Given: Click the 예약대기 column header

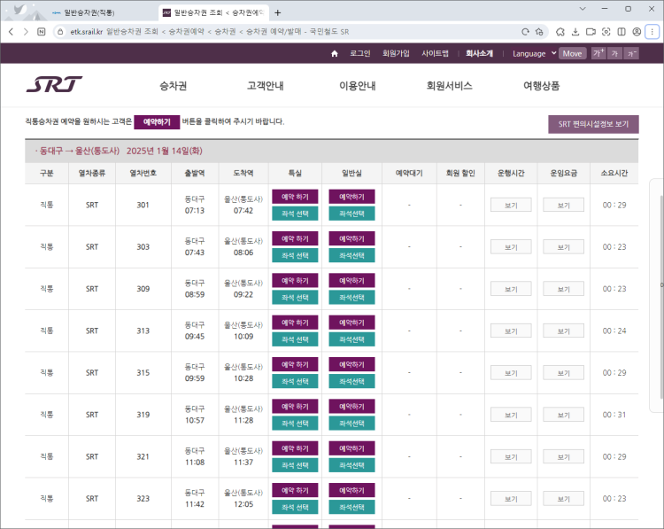Looking at the screenshot, I should pyautogui.click(x=409, y=173).
